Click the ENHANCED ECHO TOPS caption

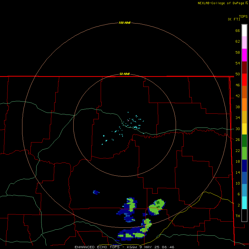tap(97, 247)
